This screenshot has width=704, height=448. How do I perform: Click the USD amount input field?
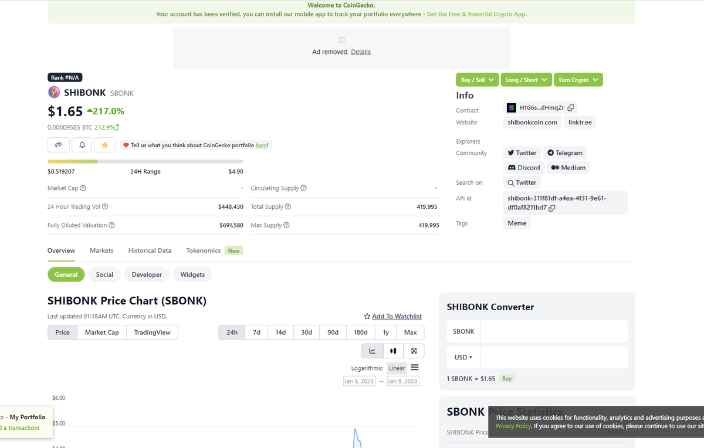click(x=554, y=357)
